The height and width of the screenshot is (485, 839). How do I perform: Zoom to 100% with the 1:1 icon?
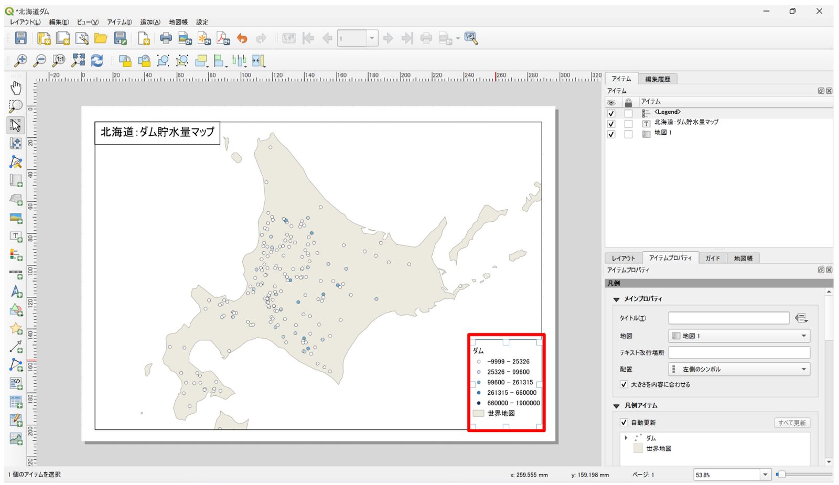59,60
